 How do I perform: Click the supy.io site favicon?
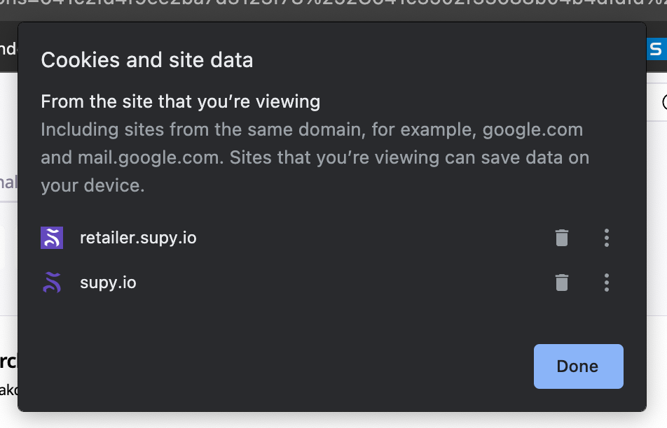pyautogui.click(x=52, y=283)
